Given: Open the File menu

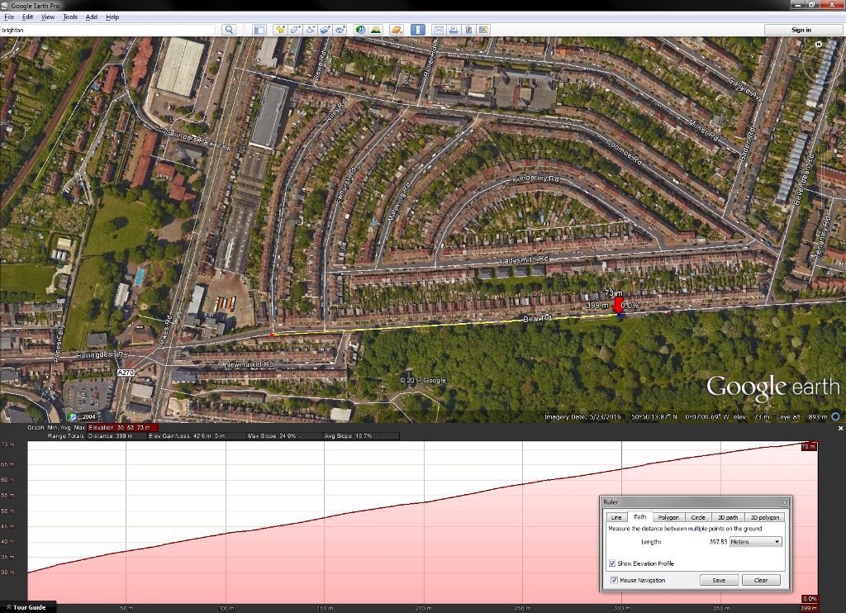Looking at the screenshot, I should pyautogui.click(x=9, y=17).
